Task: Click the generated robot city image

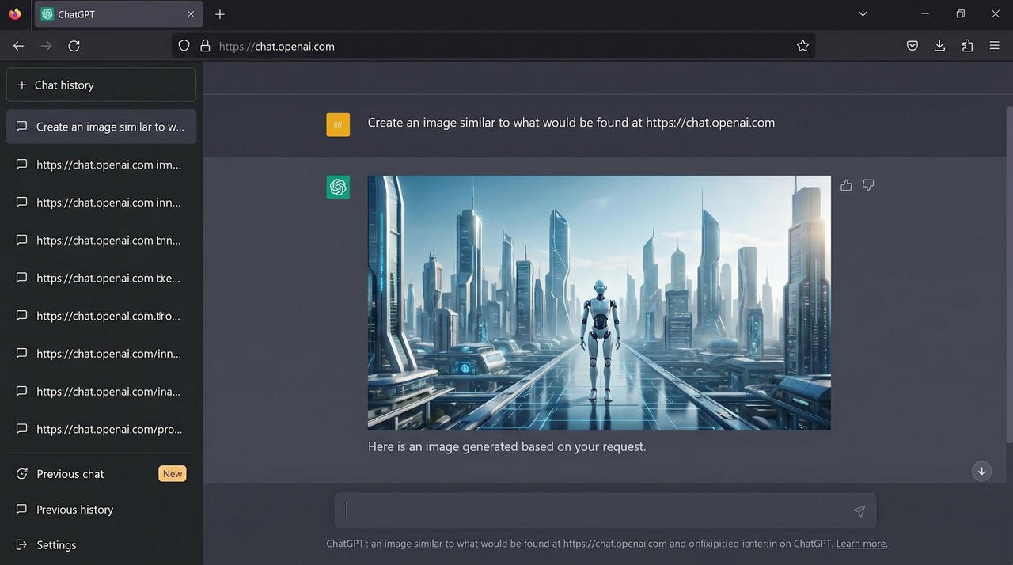Action: (599, 303)
